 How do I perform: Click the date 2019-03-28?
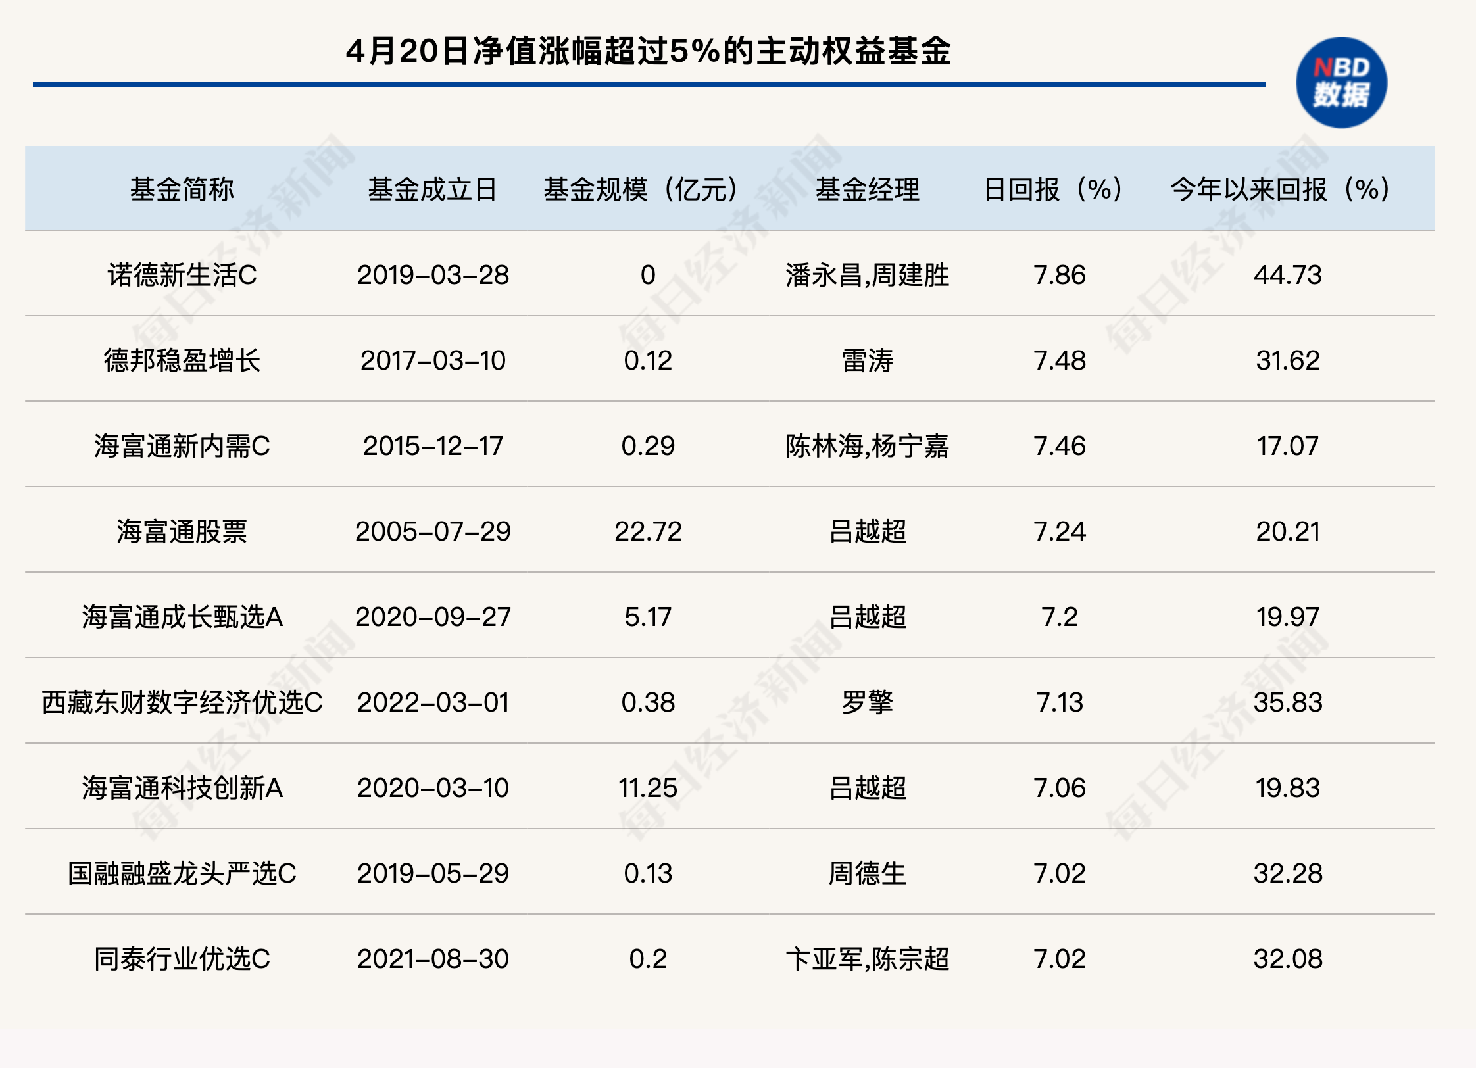pyautogui.click(x=433, y=275)
